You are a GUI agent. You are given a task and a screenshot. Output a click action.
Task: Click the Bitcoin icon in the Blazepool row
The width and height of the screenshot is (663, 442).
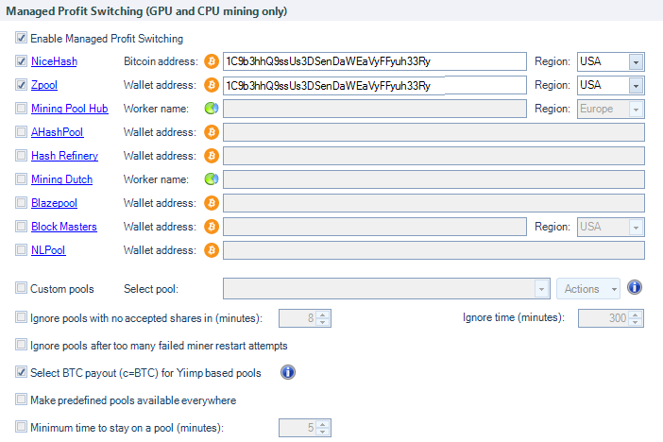pyautogui.click(x=212, y=203)
